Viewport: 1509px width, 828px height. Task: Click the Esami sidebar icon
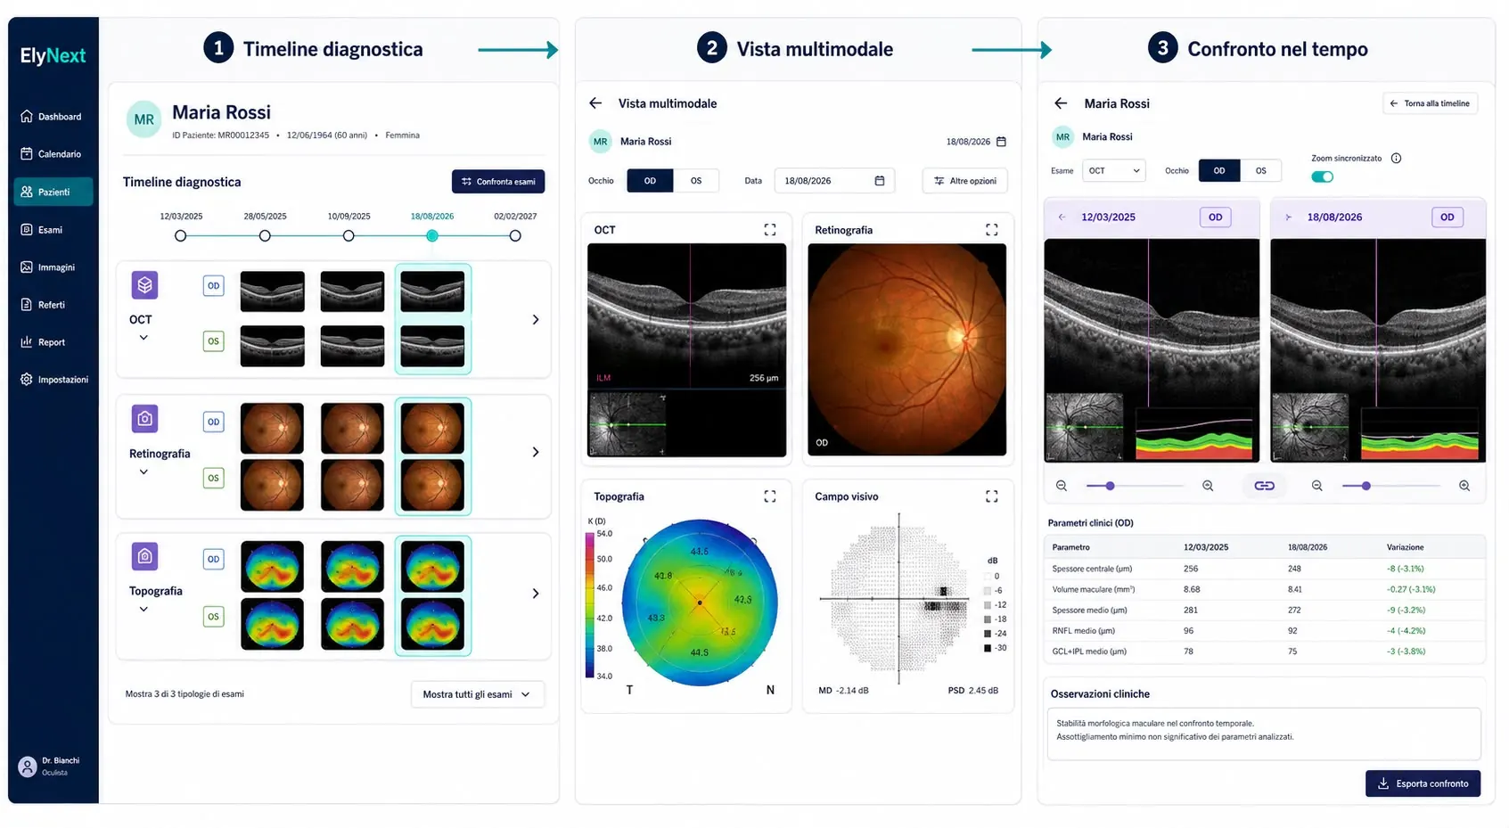27,230
